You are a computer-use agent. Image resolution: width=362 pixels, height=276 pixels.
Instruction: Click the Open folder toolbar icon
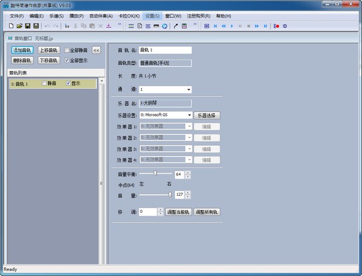pyautogui.click(x=20, y=26)
